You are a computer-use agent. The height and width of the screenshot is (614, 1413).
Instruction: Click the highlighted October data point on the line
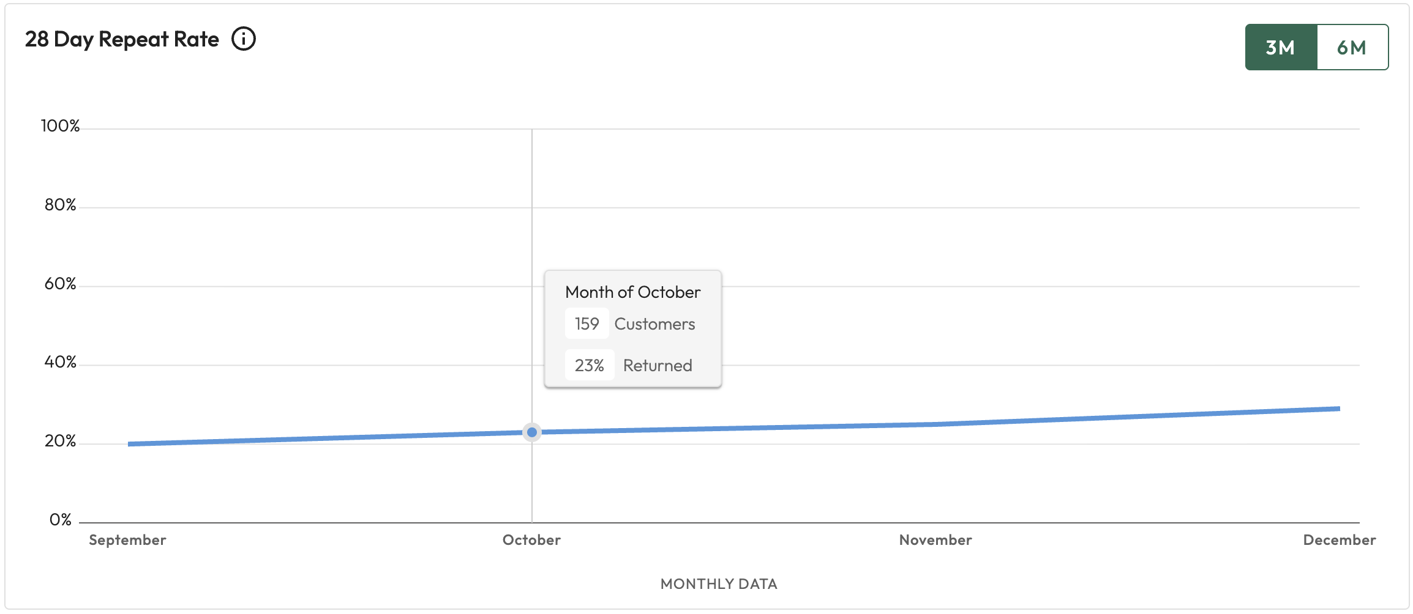pos(532,432)
